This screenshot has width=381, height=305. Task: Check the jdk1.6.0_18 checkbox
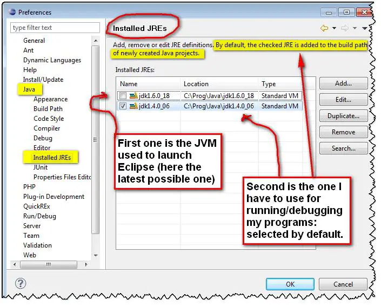[123, 96]
